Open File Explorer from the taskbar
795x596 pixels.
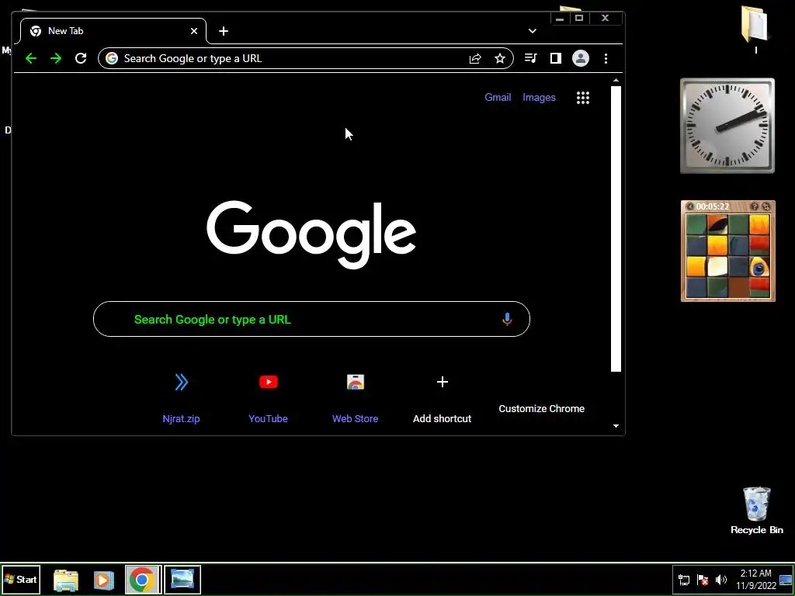tap(66, 580)
